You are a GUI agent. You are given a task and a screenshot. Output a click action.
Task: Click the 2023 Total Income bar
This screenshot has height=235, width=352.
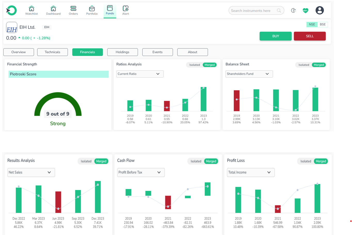click(x=317, y=198)
